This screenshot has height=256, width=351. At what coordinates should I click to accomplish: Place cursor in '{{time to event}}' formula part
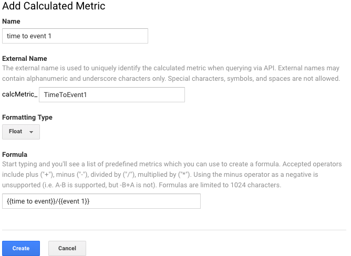pyautogui.click(x=32, y=201)
